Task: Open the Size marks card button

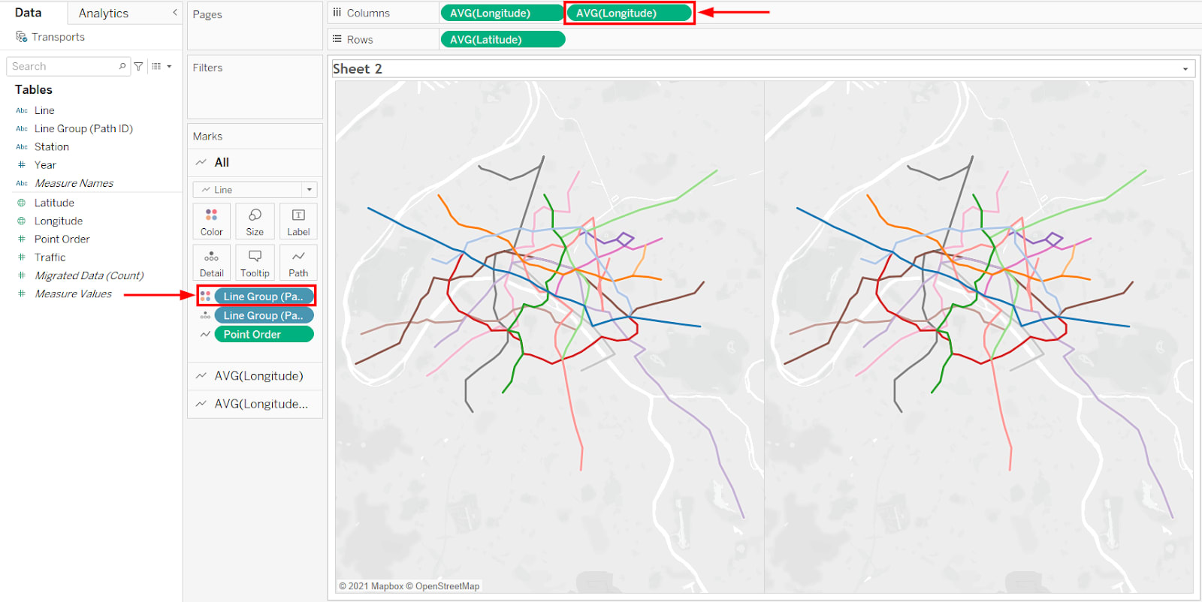Action: pos(255,221)
